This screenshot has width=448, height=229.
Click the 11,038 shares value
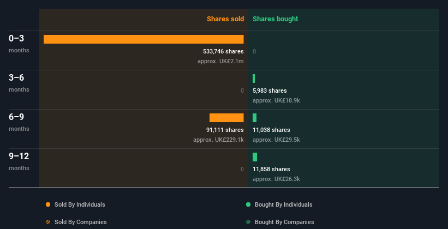[x=271, y=130]
